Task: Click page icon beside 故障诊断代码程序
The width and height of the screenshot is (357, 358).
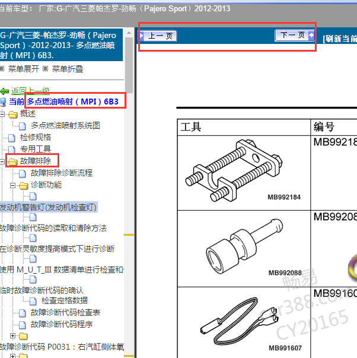Action: [23, 325]
